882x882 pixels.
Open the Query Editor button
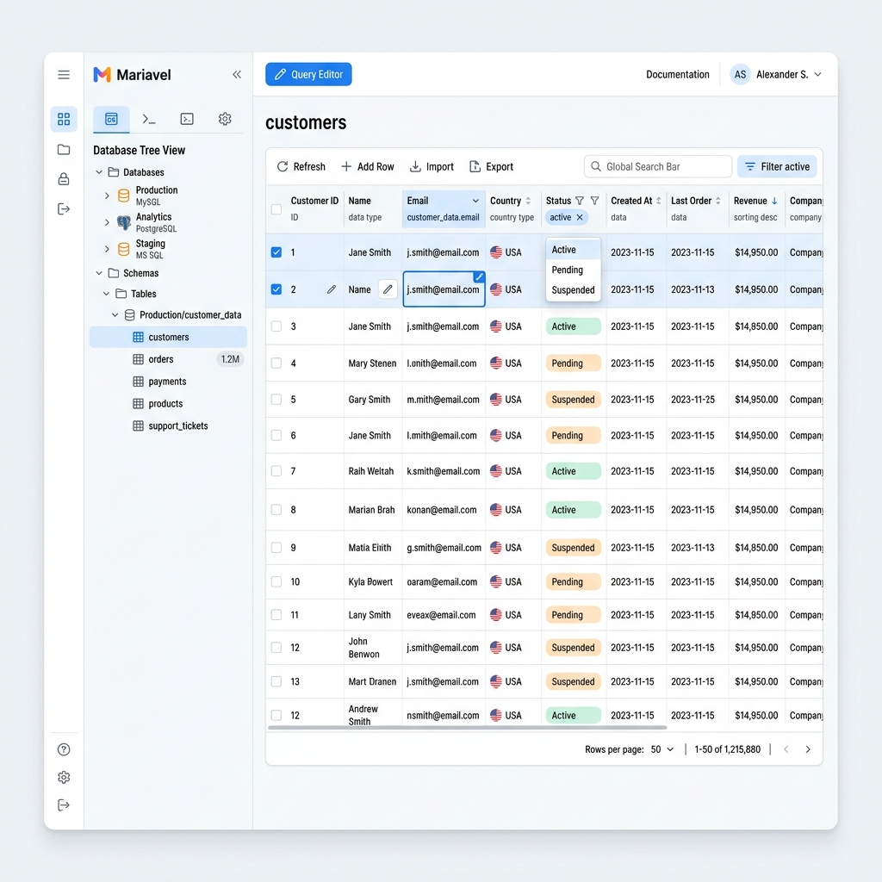click(x=308, y=75)
